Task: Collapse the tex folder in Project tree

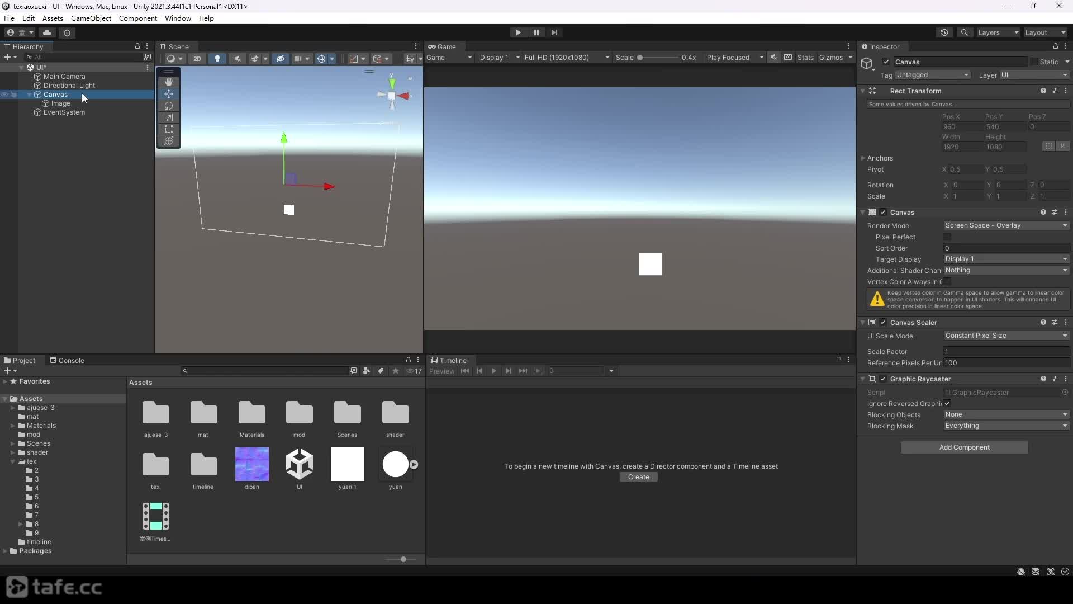Action: point(13,461)
